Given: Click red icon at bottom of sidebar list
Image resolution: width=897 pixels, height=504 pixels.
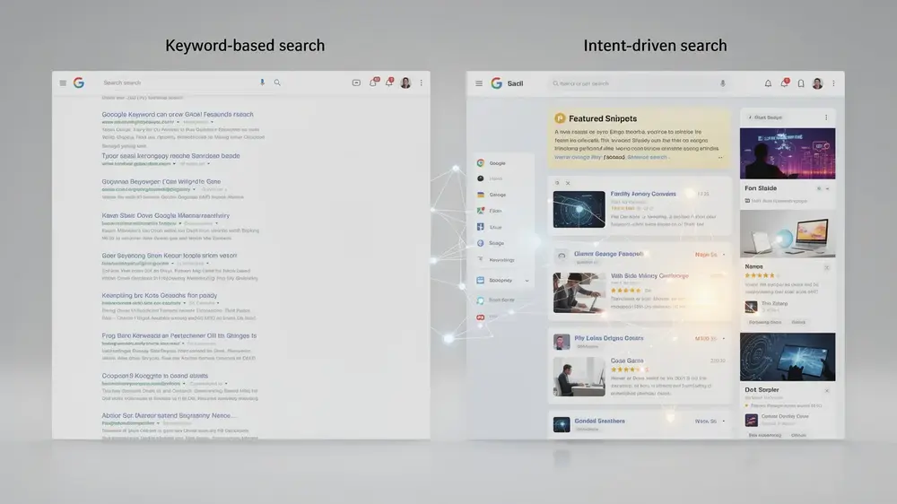Looking at the screenshot, I should click(481, 317).
